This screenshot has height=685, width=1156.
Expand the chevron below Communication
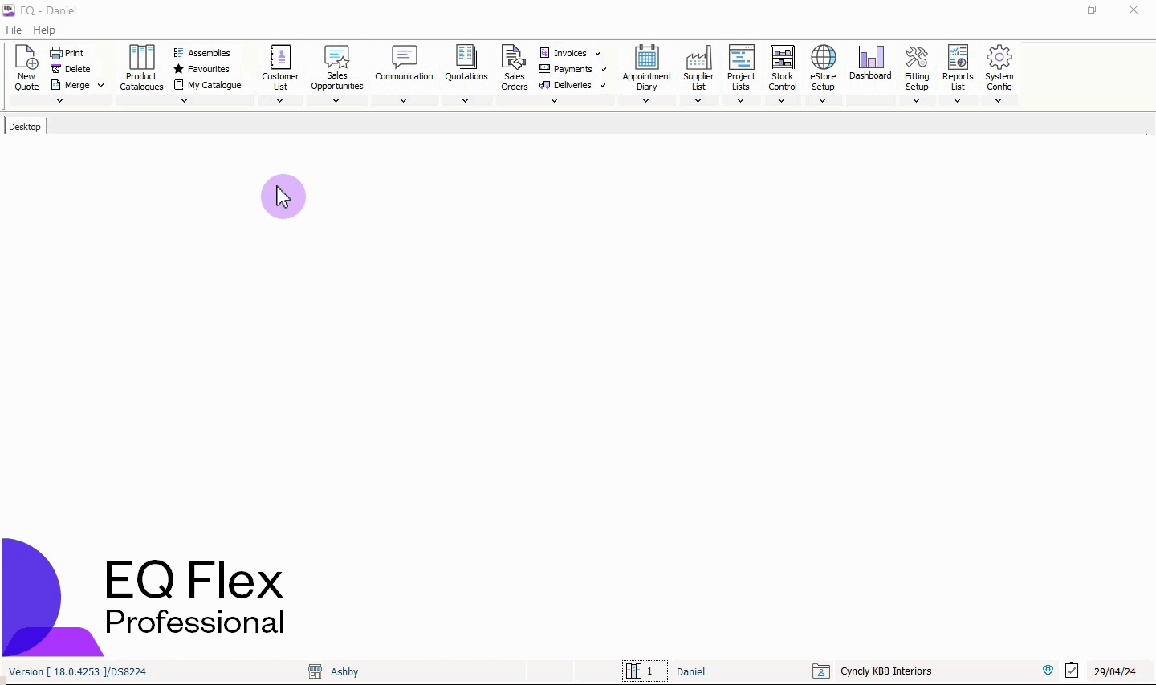[404, 100]
